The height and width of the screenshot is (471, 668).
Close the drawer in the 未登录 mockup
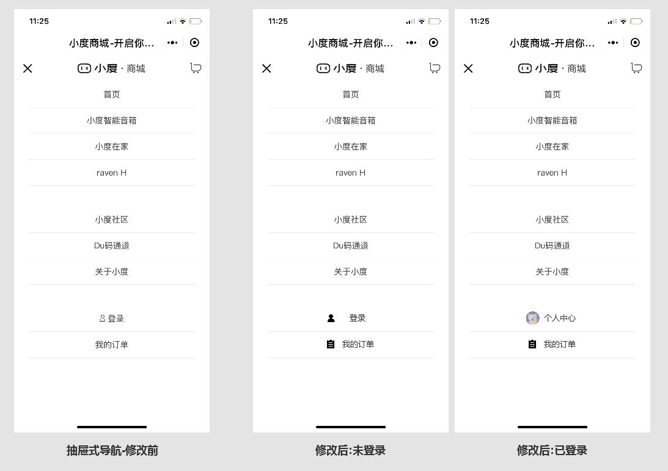(x=266, y=68)
